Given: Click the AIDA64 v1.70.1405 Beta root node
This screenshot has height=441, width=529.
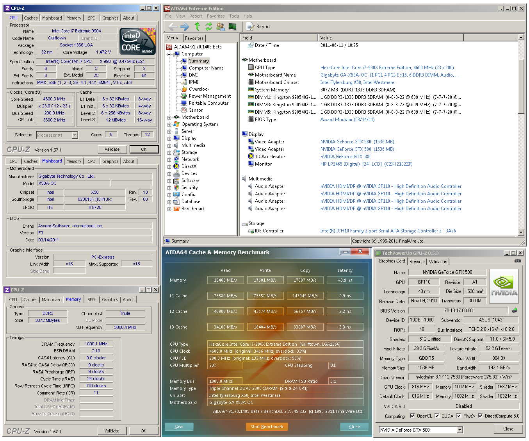Looking at the screenshot, I should pos(198,47).
